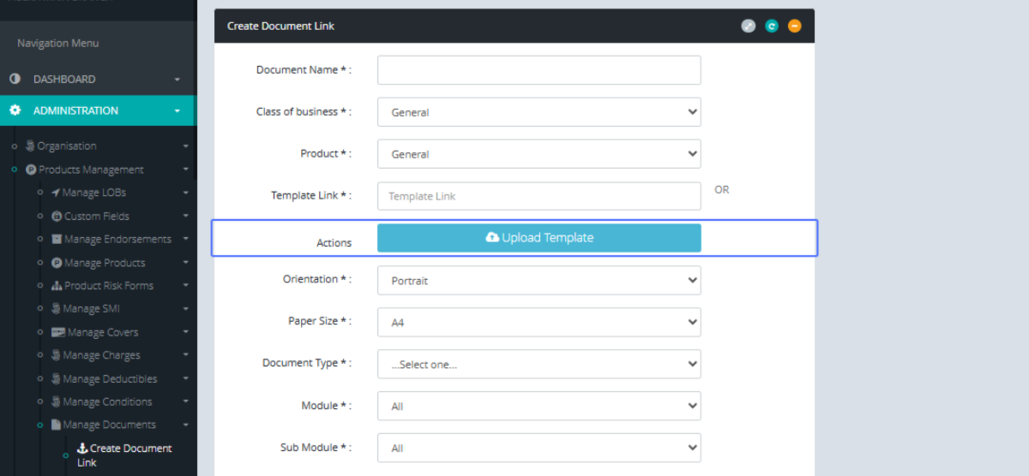This screenshot has width=1029, height=476.
Task: Expand the Manage Endorsements submenu
Action: (x=117, y=240)
